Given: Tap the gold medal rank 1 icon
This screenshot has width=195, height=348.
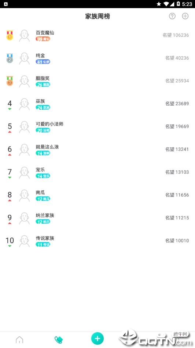Looking at the screenshot, I should click(10, 36).
